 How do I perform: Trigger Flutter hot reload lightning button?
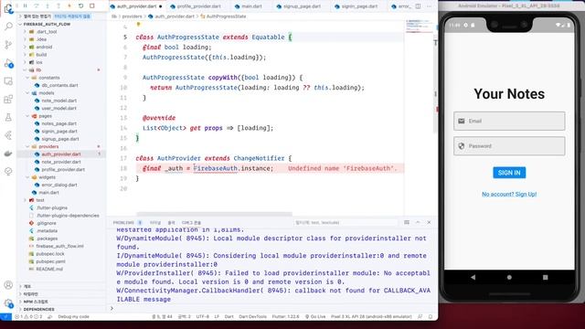(69, 6)
